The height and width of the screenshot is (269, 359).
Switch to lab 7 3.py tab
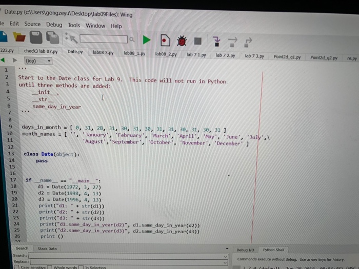coord(254,56)
